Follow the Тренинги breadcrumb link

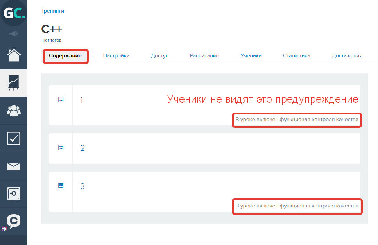pyautogui.click(x=52, y=11)
